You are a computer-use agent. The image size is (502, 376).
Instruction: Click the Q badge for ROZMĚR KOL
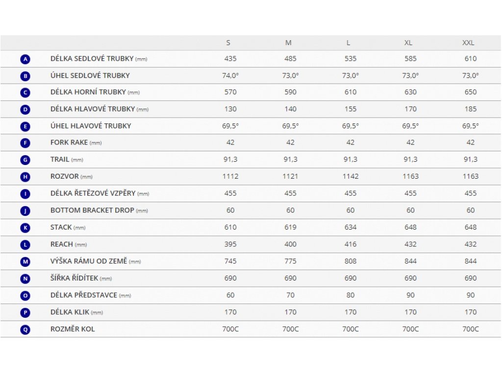pyautogui.click(x=25, y=329)
